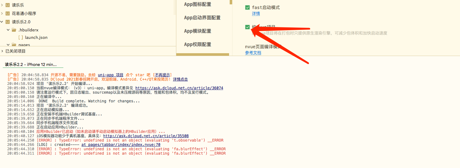
Task: Collapse the .hbuilderx folder
Action: 8,30
